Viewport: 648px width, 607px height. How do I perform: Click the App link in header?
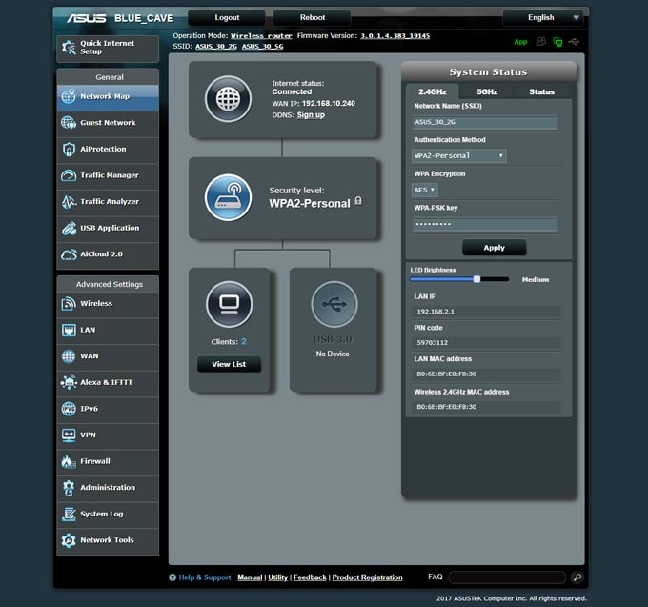pos(520,42)
